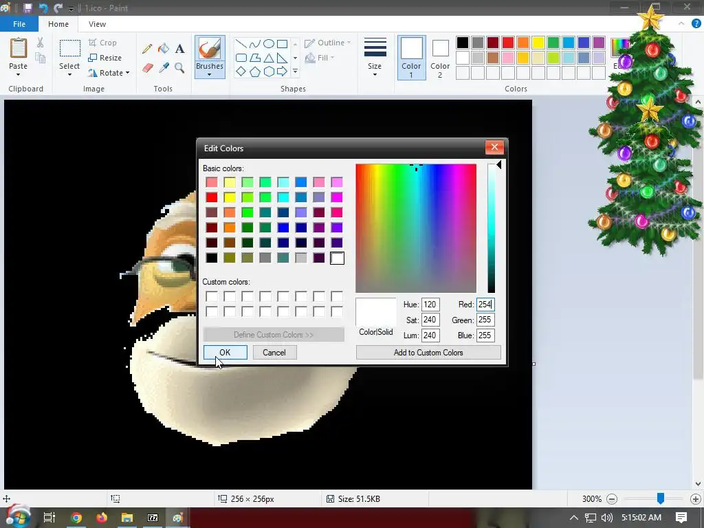
Task: Expand the Shapes gallery more arrow
Action: tap(295, 71)
